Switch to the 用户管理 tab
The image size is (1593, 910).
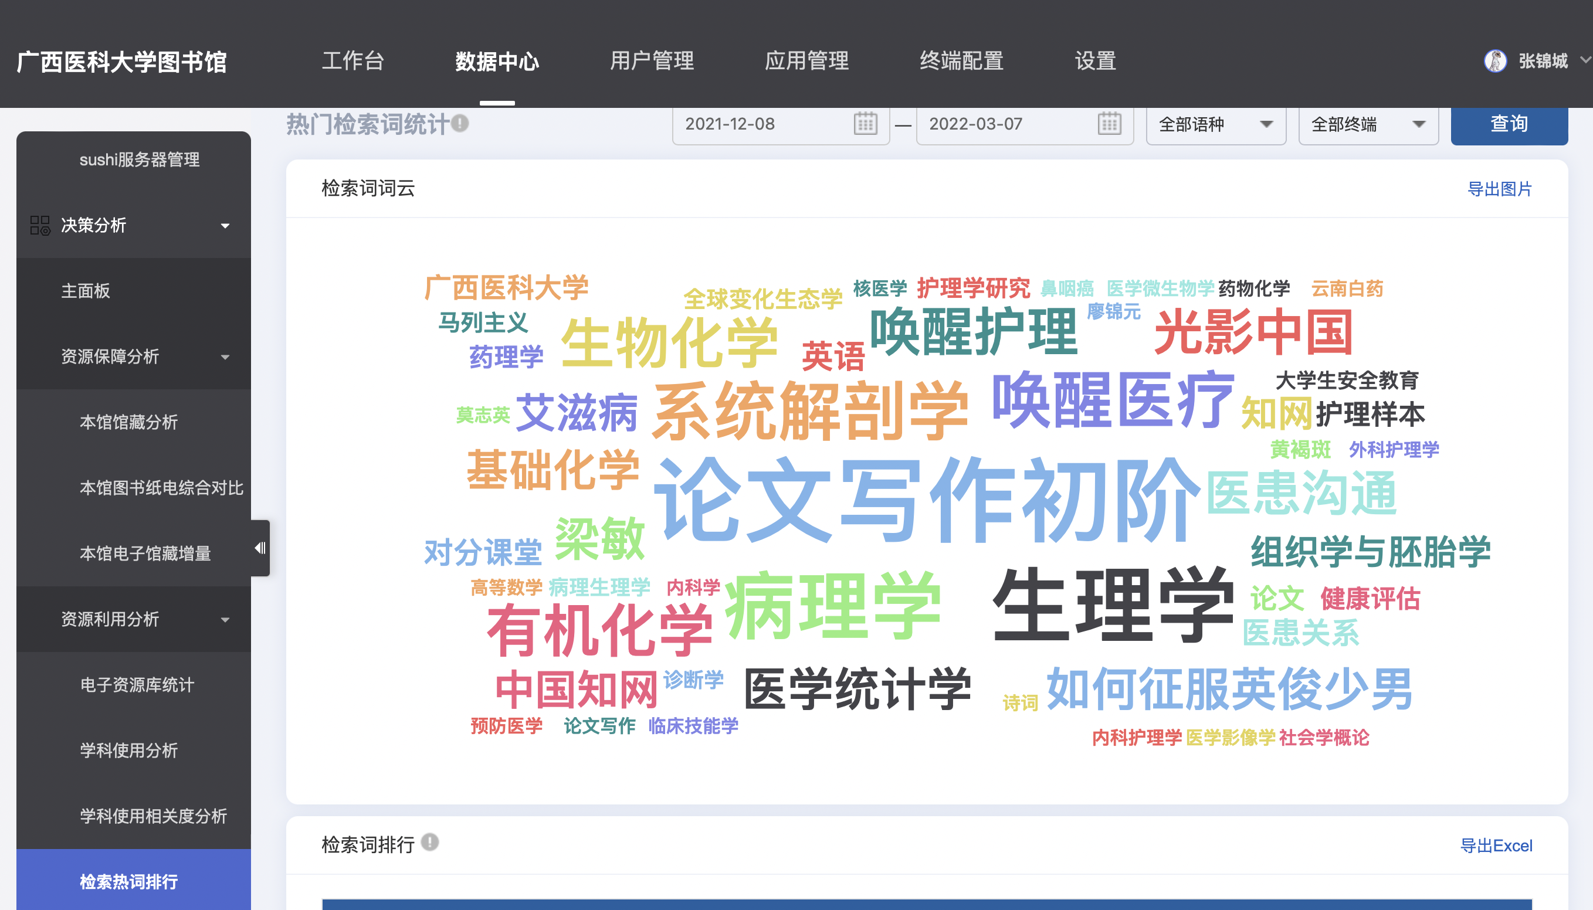[652, 61]
